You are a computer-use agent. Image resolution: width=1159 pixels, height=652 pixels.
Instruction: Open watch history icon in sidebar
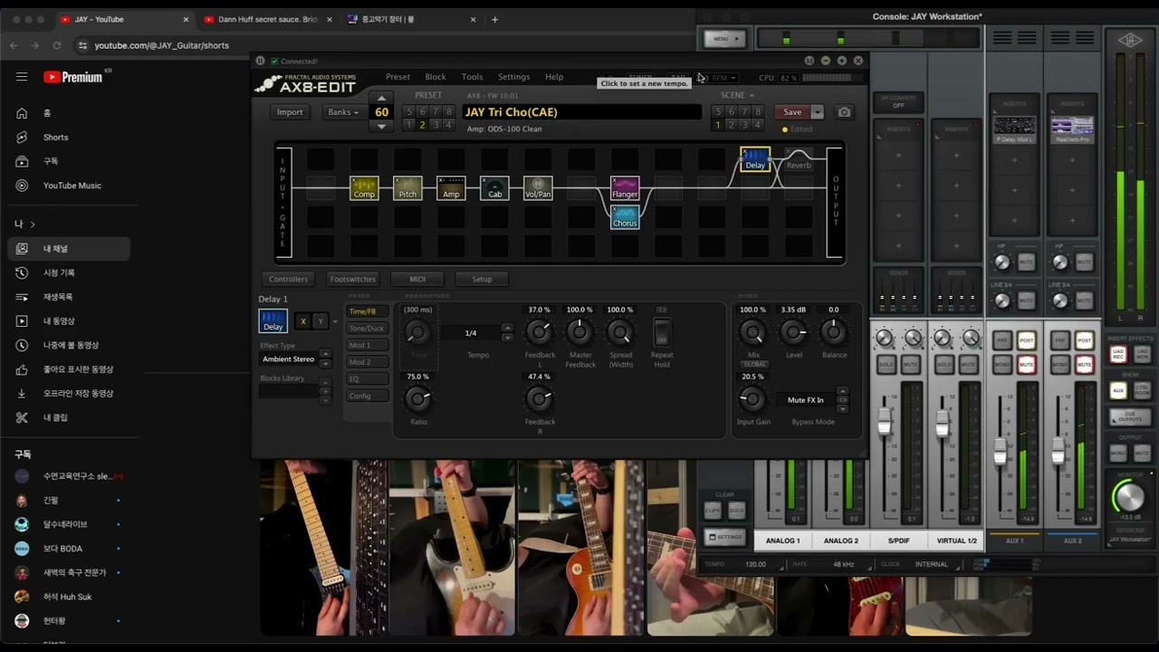[22, 273]
